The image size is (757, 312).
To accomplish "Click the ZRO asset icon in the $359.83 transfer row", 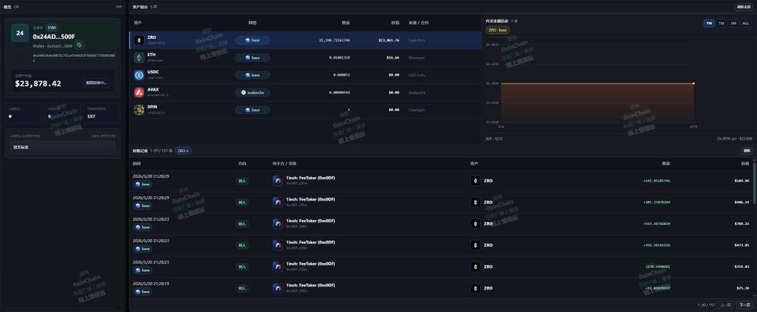I will pos(476,267).
